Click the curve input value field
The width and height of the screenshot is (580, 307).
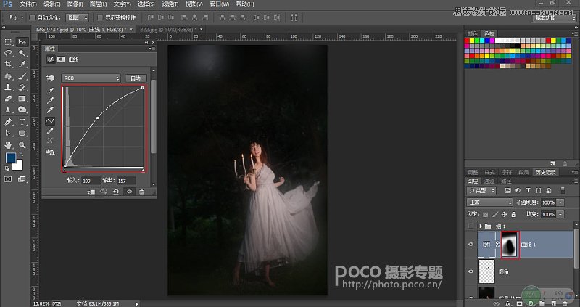pyautogui.click(x=91, y=181)
